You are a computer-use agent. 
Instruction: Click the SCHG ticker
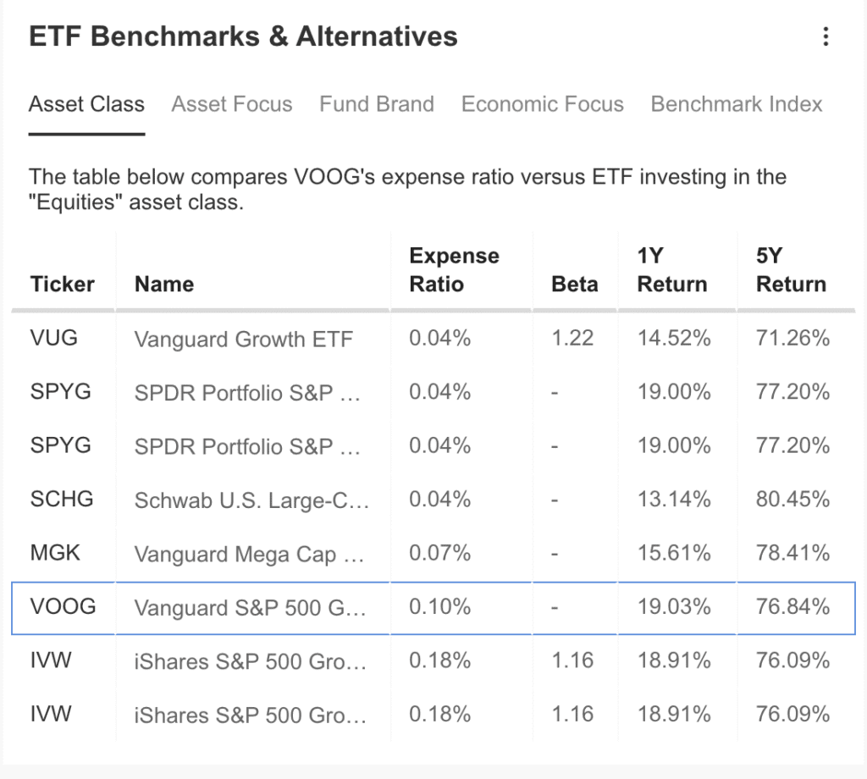coord(60,500)
